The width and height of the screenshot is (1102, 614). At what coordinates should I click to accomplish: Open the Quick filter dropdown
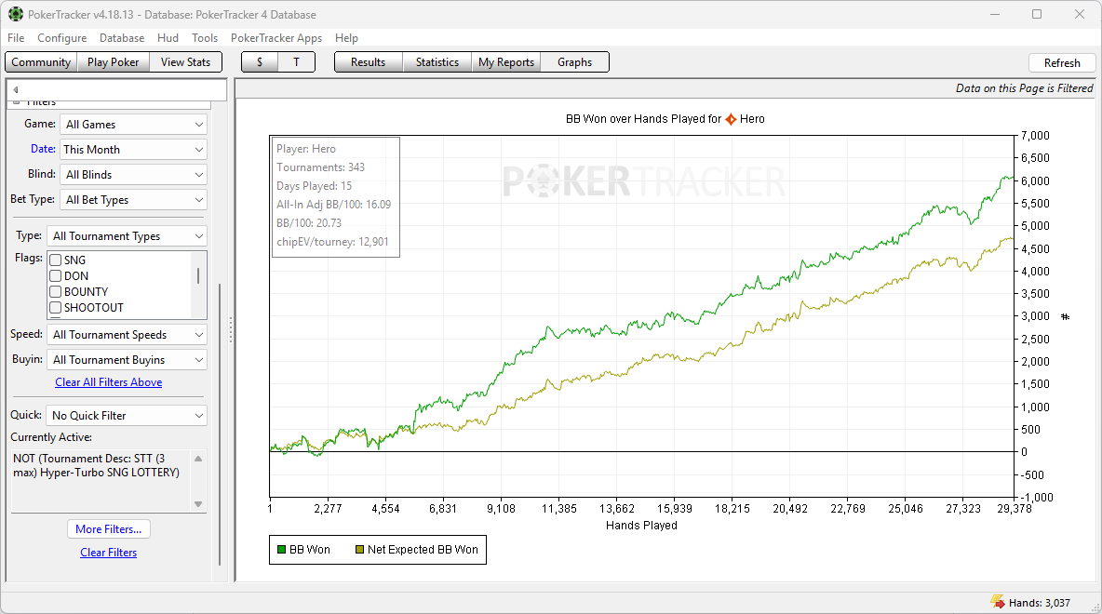(x=127, y=416)
